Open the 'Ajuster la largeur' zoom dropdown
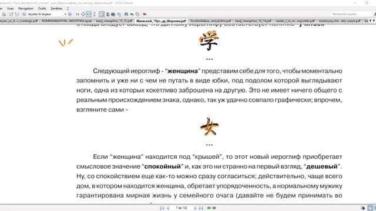Screen dimensions: 376x211 (x=65, y=14)
